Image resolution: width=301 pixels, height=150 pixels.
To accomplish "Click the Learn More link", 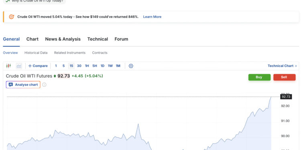I will 152,17.
